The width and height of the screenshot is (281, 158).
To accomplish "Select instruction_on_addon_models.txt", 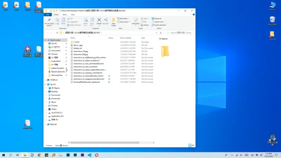I will 86,60.
